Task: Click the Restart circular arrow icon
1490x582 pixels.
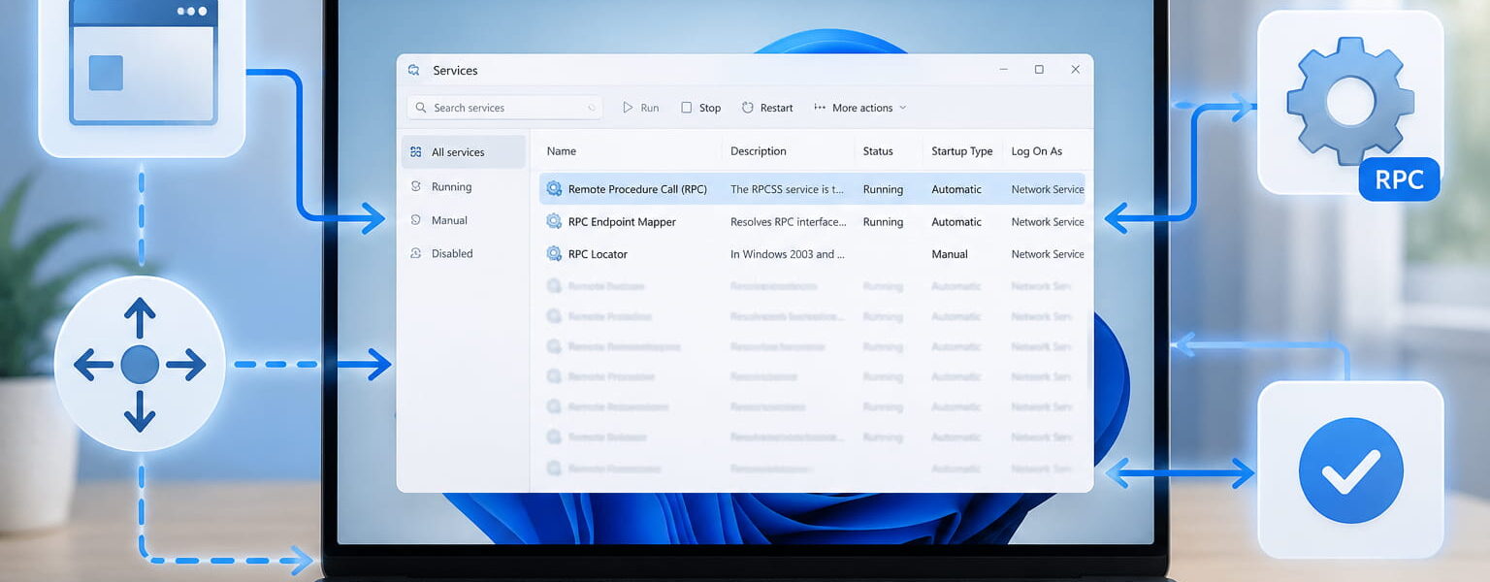Action: pos(748,108)
